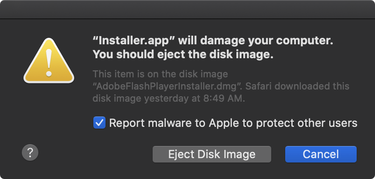Image resolution: width=375 pixels, height=179 pixels.
Task: Click the "Installer.app" will damage heading
Action: [x=213, y=41]
